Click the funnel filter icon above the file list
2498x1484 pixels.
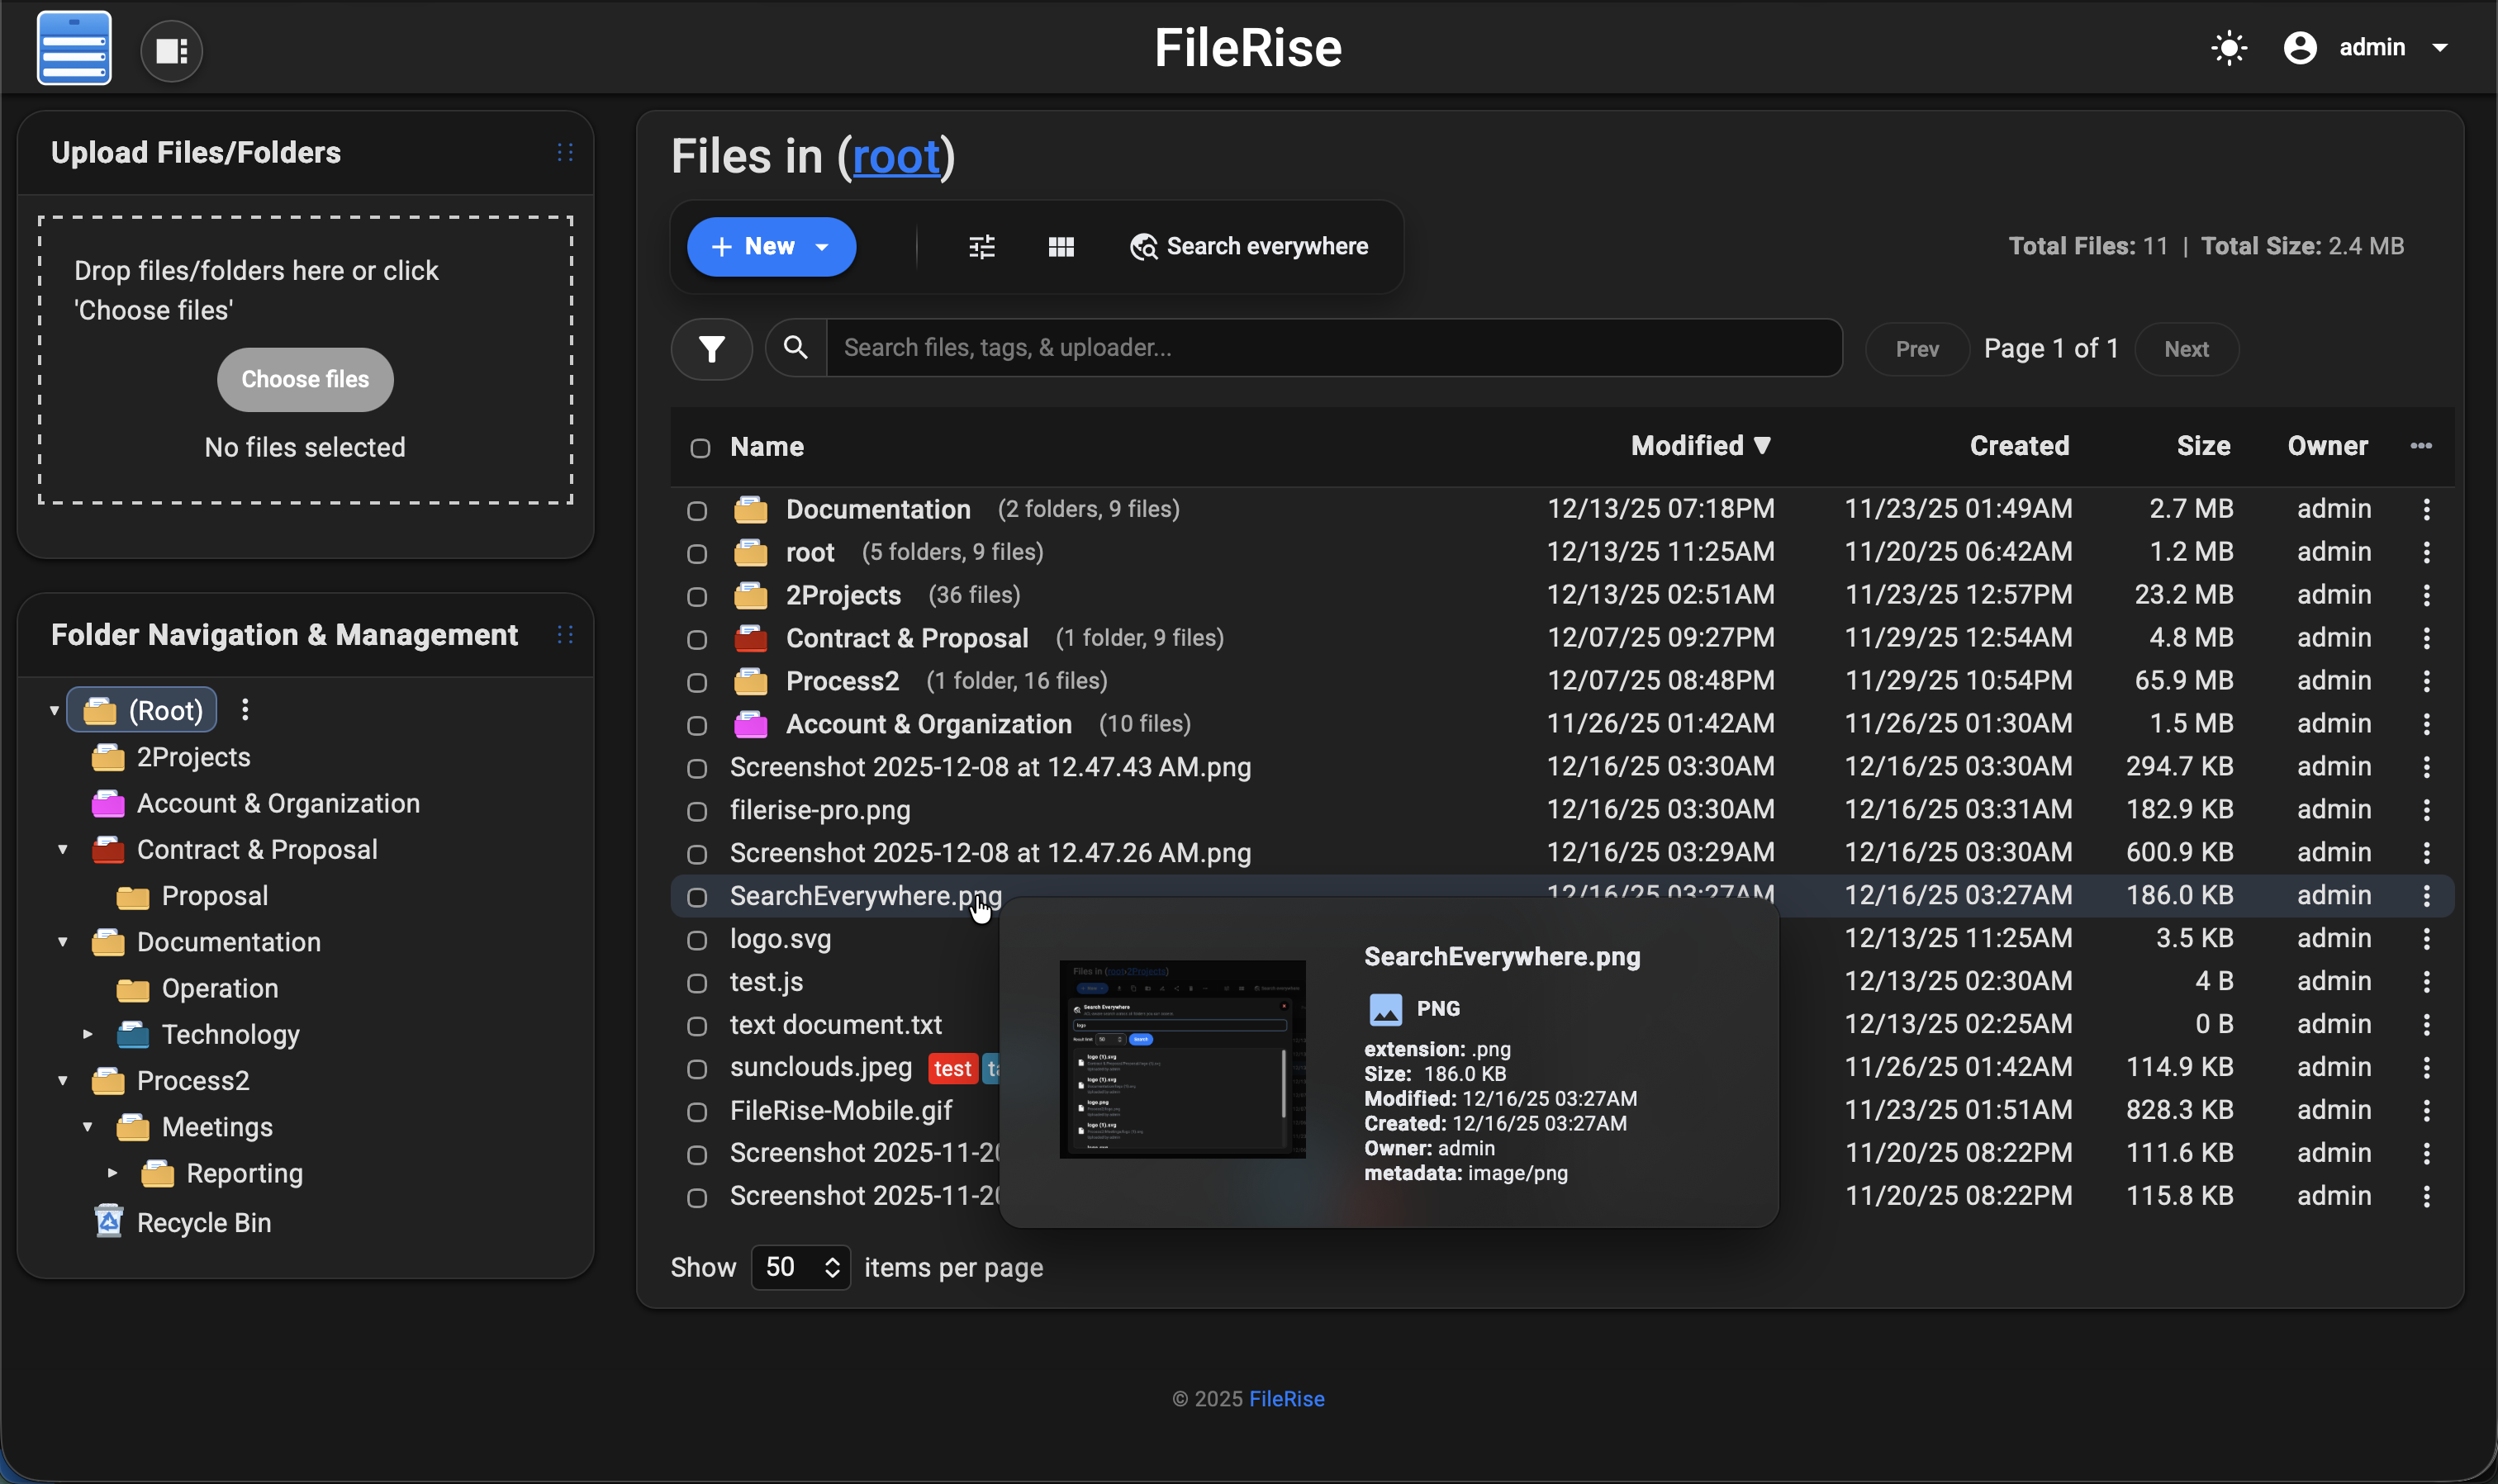711,348
